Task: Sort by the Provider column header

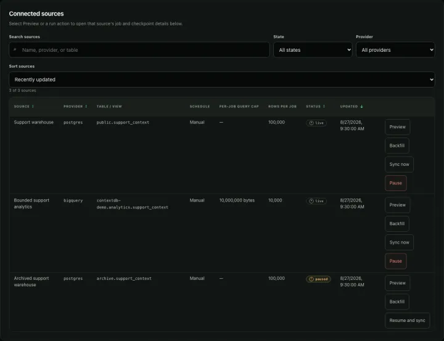Action: click(x=75, y=107)
